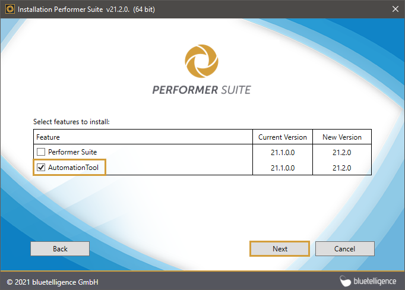Click the 2021 bluetelligence GmbH copyright text
The height and width of the screenshot is (290, 405).
click(x=52, y=281)
